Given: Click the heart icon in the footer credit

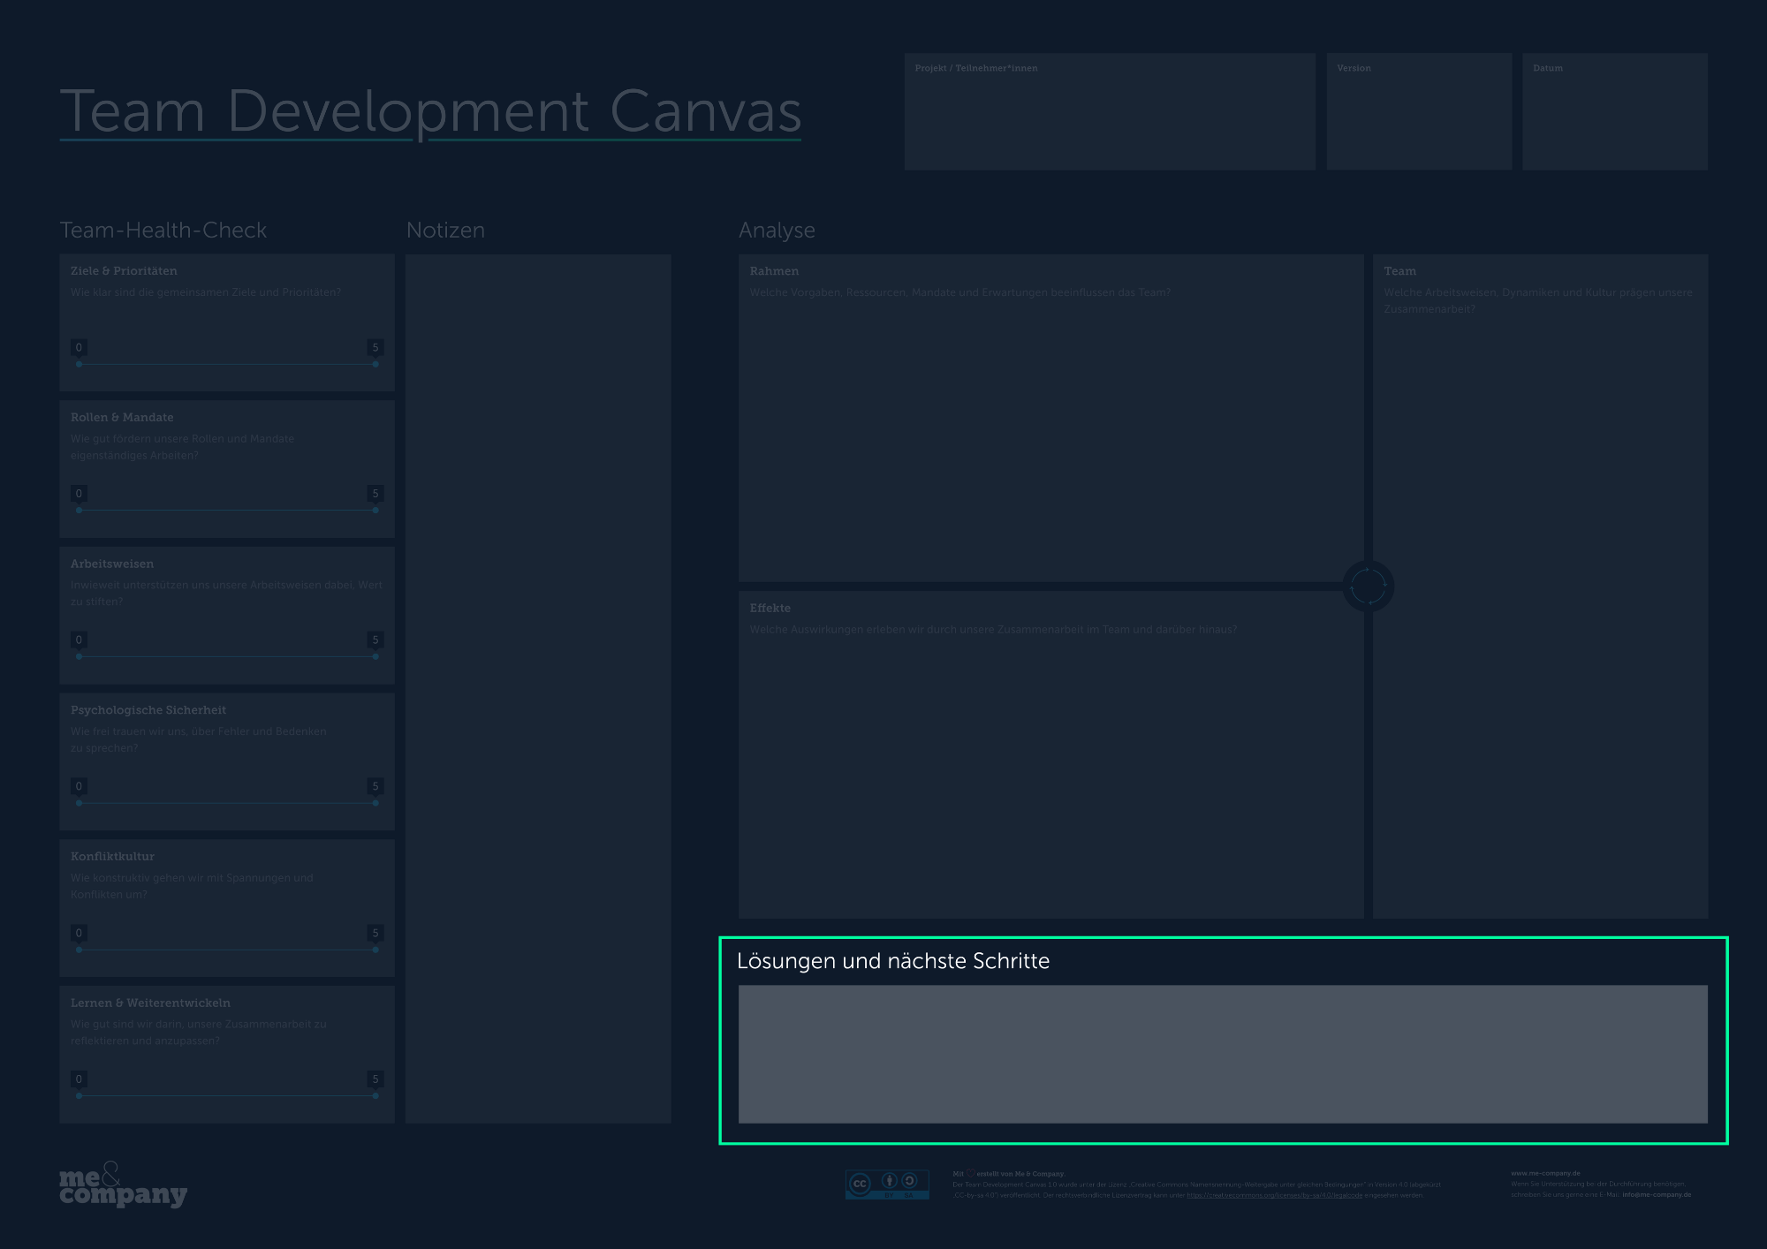Looking at the screenshot, I should pyautogui.click(x=970, y=1174).
